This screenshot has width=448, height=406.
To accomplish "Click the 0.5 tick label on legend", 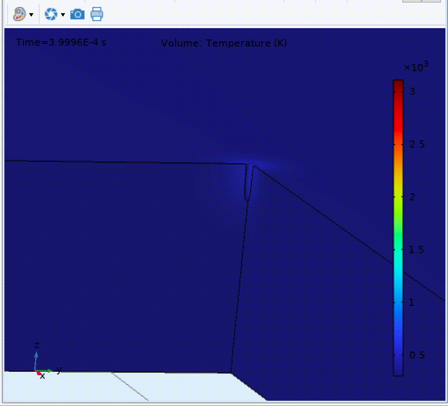I will [417, 355].
